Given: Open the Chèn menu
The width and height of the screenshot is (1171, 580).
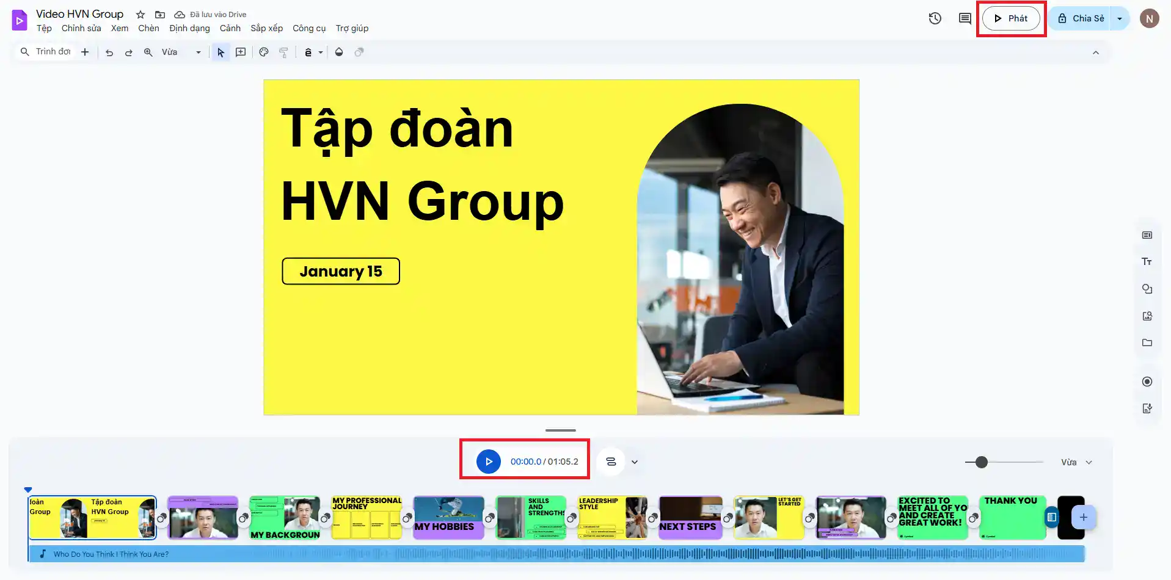Looking at the screenshot, I should [148, 28].
